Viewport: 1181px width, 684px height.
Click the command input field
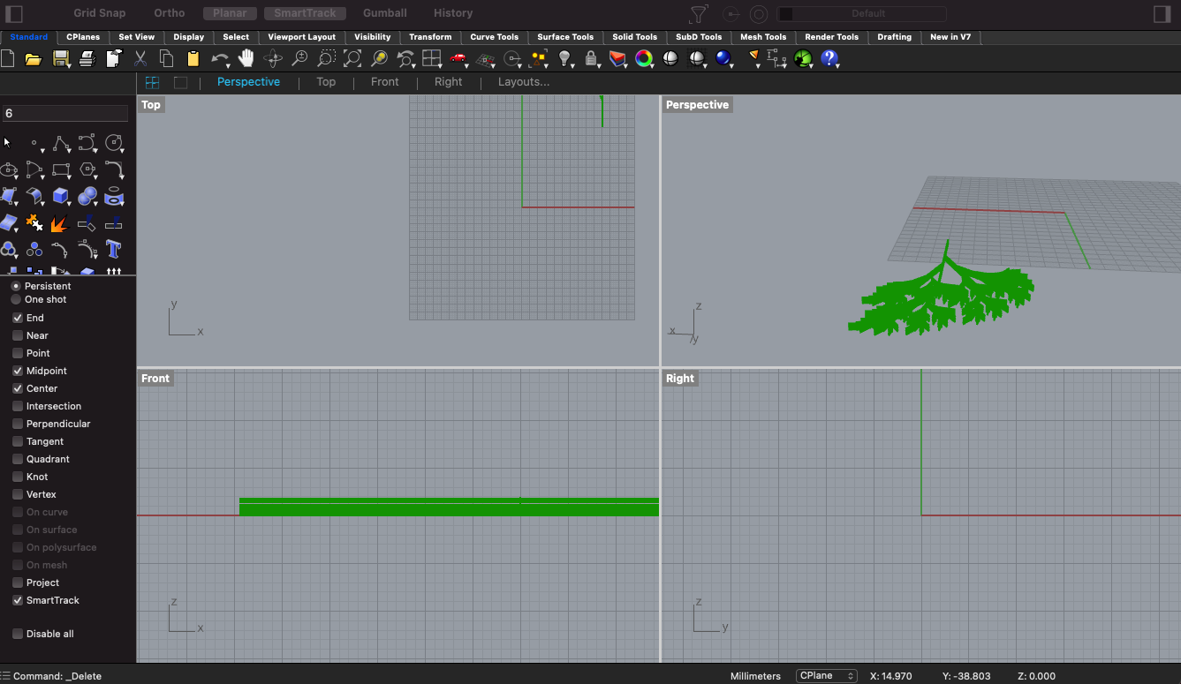pos(66,113)
